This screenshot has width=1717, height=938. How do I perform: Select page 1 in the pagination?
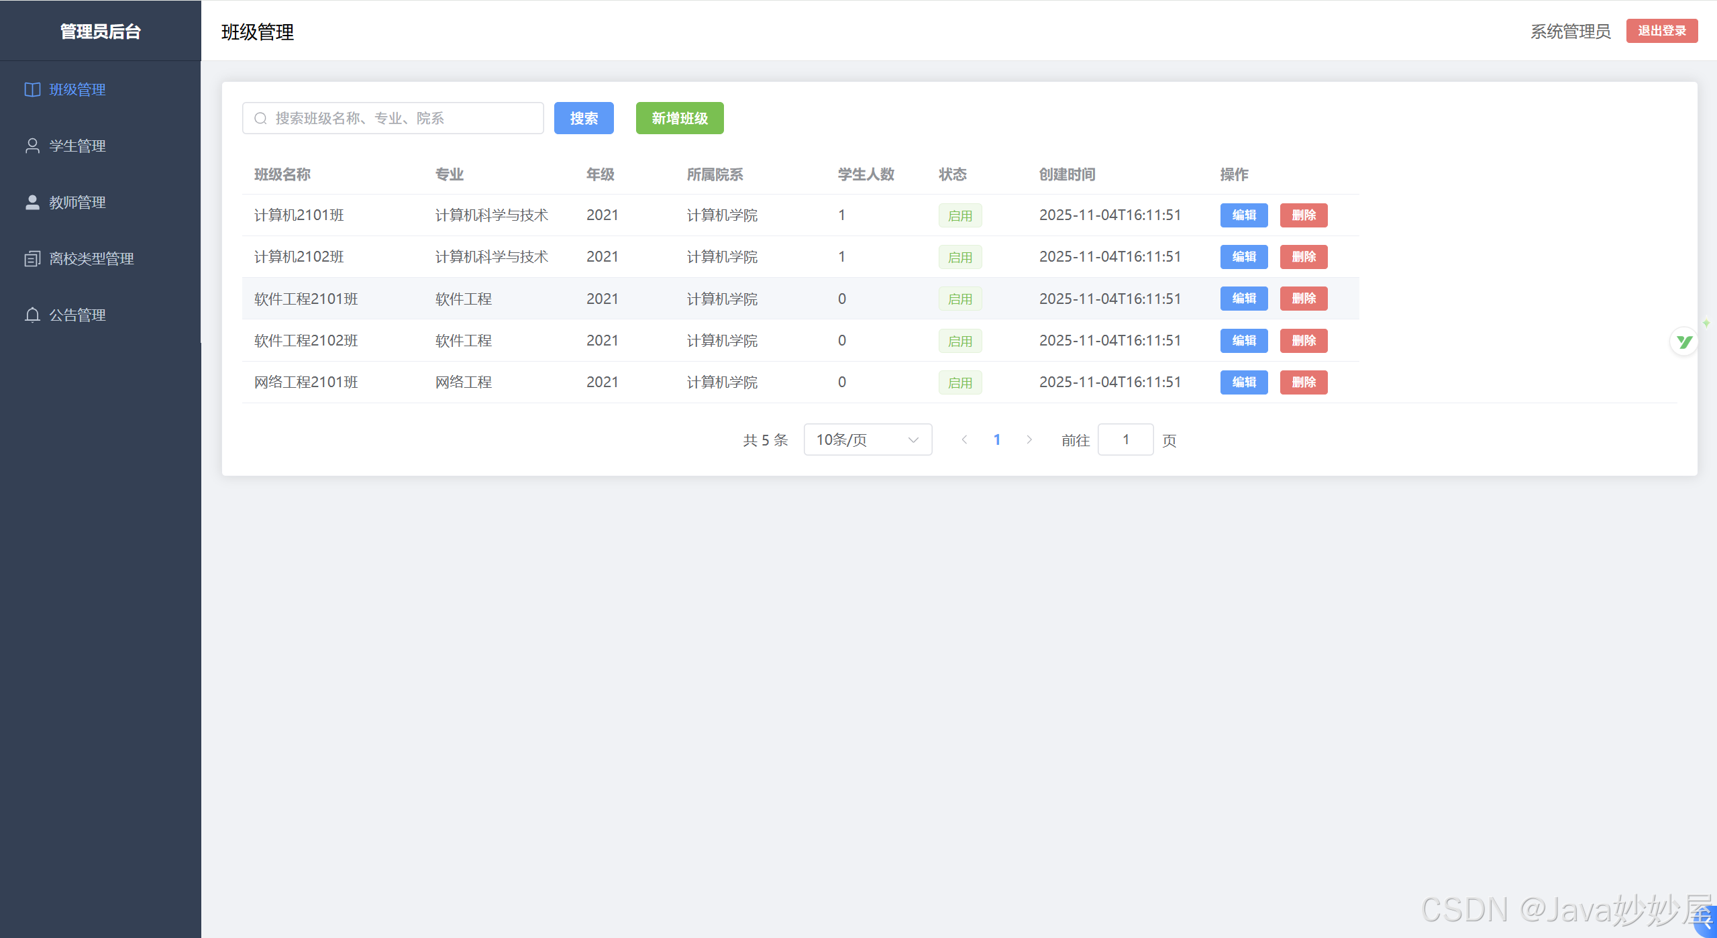[x=997, y=440]
